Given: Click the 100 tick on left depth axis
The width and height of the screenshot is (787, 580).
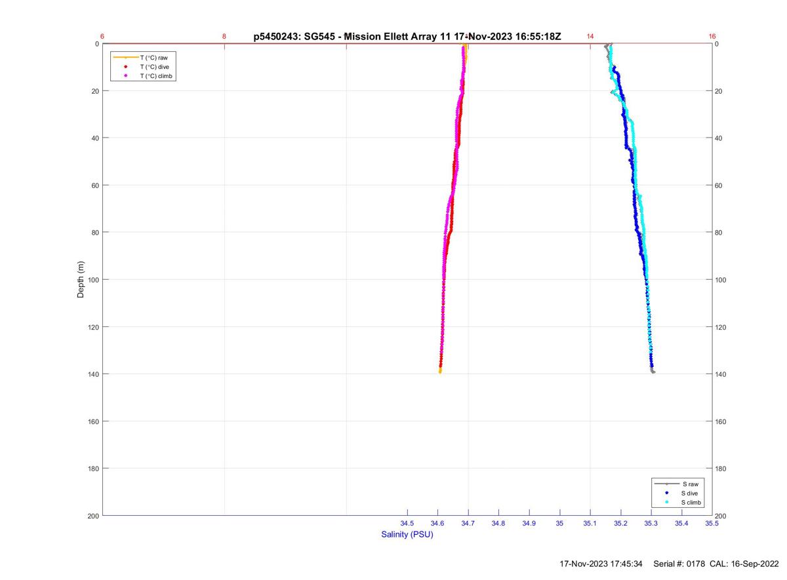Looking at the screenshot, I should (x=93, y=280).
